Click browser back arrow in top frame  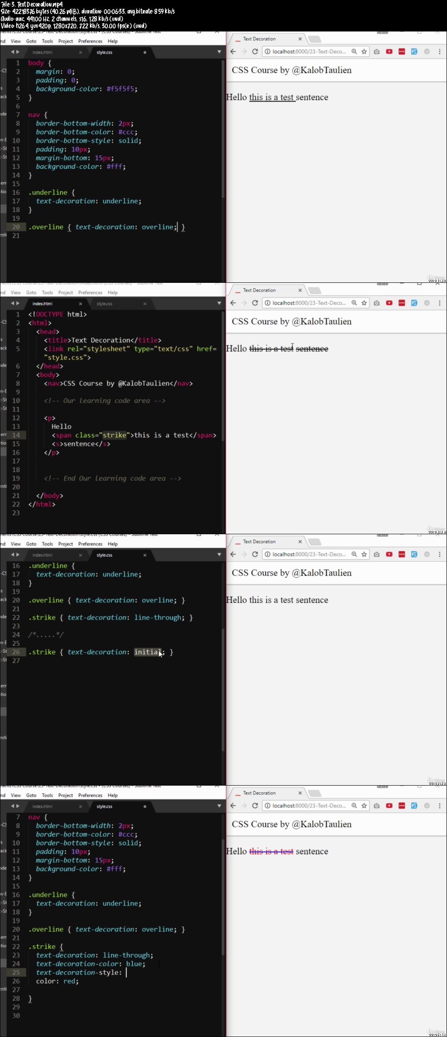click(233, 52)
